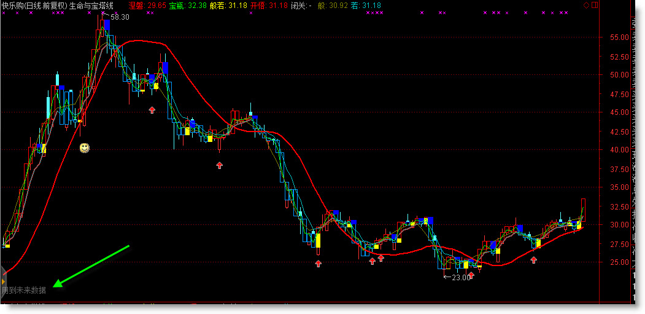This screenshot has width=645, height=314.
Task: Click red up-arrow beside the 23.00 low
Action: (x=471, y=276)
